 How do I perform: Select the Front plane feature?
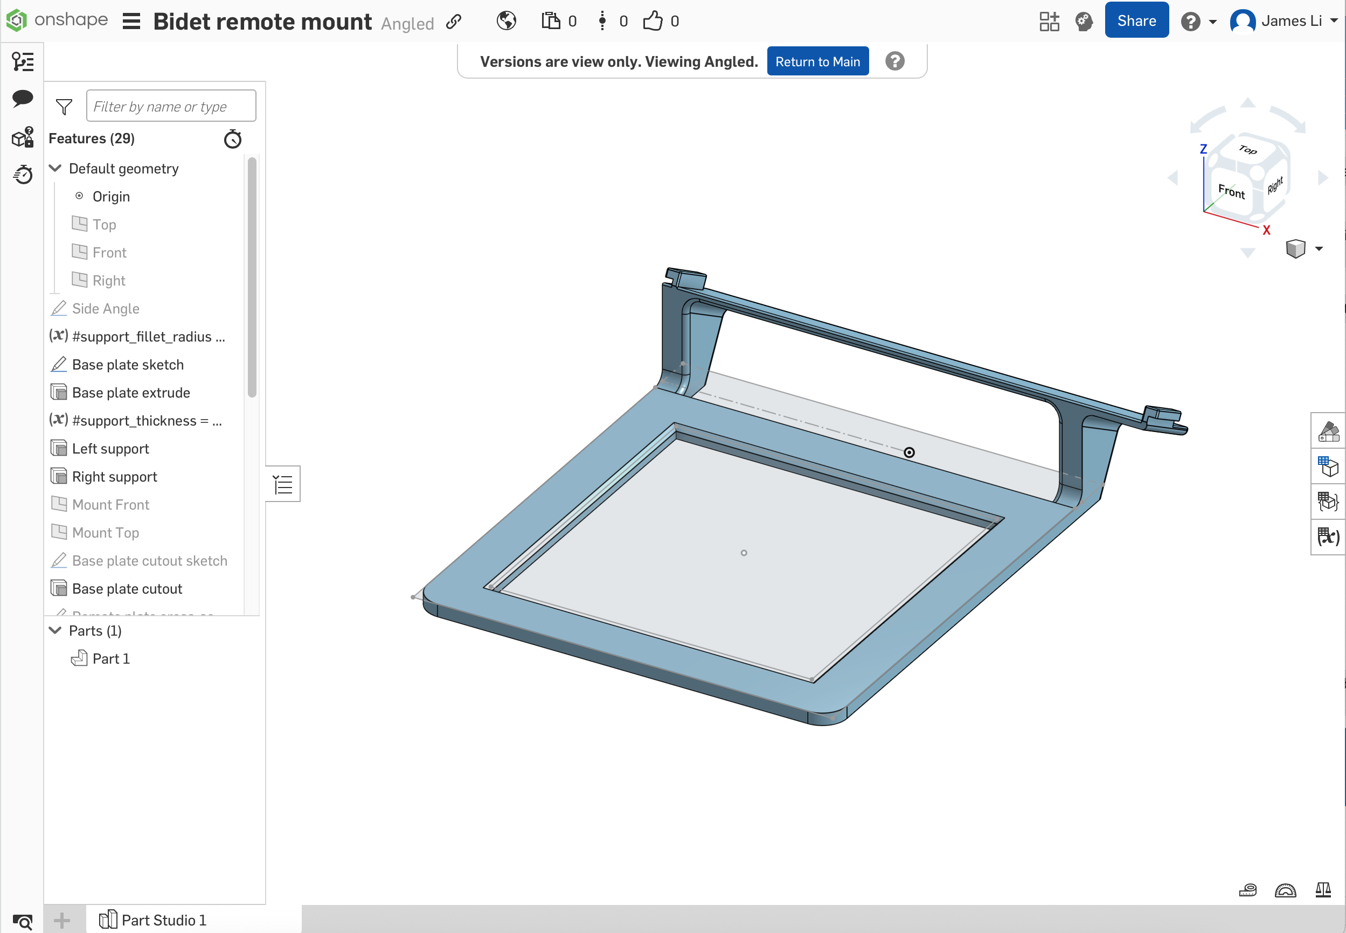coord(109,253)
